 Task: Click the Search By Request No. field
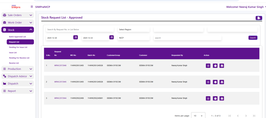tap(79, 30)
